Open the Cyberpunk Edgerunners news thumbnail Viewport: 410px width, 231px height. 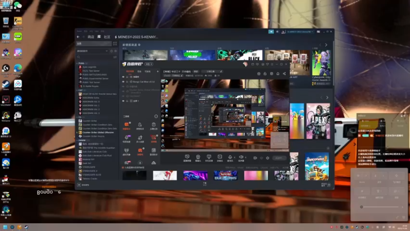pyautogui.click(x=321, y=63)
